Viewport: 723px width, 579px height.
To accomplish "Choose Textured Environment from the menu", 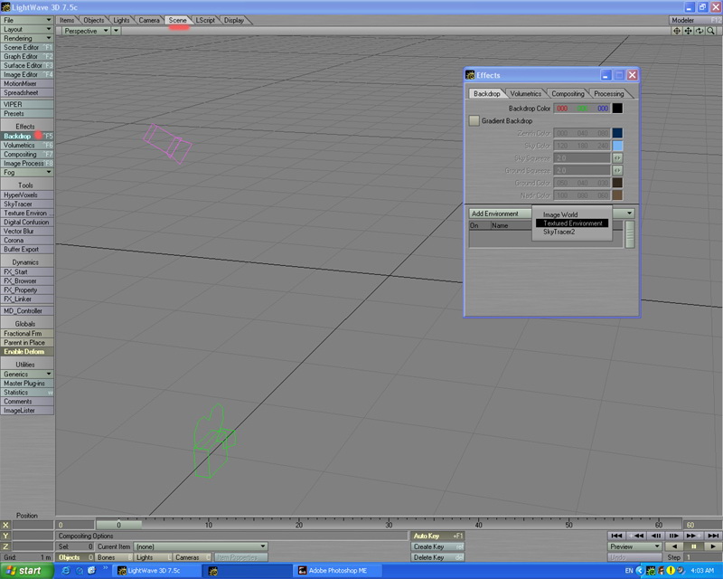I will pos(572,223).
